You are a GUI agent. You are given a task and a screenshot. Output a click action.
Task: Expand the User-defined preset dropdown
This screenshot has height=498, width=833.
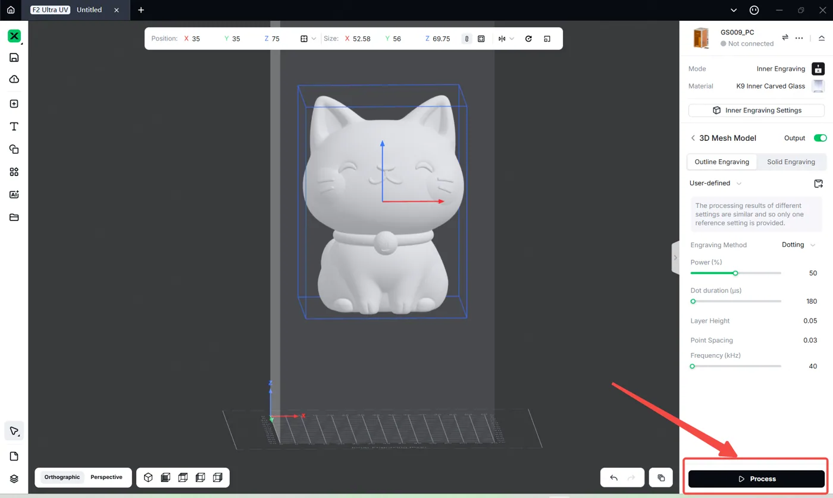pos(716,183)
